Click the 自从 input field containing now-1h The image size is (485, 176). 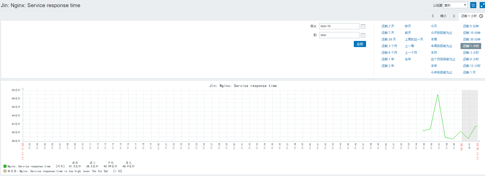click(339, 26)
